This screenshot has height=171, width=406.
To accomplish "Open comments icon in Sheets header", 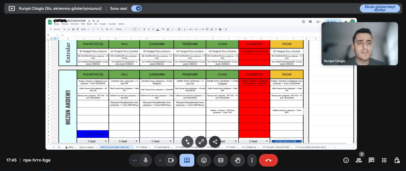I will point(310,22).
